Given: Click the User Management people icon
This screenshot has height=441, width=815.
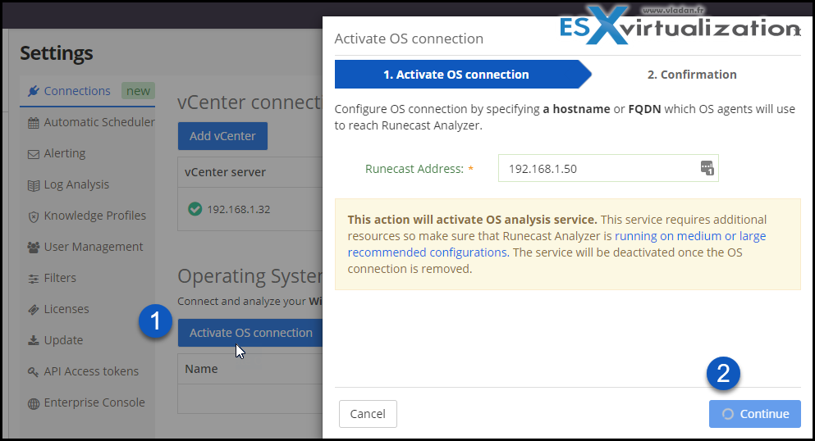Looking at the screenshot, I should click(x=34, y=248).
